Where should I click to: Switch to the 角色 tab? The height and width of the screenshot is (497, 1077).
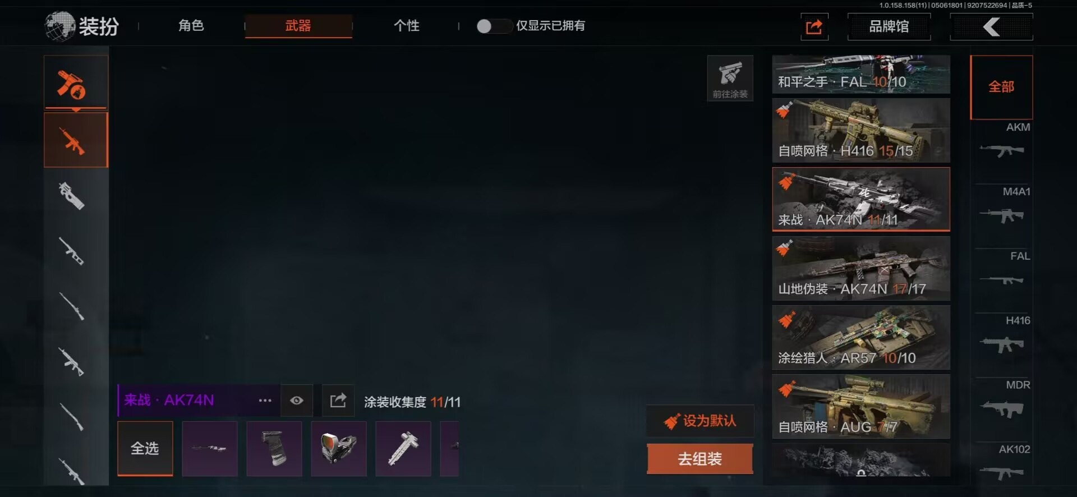pos(191,26)
